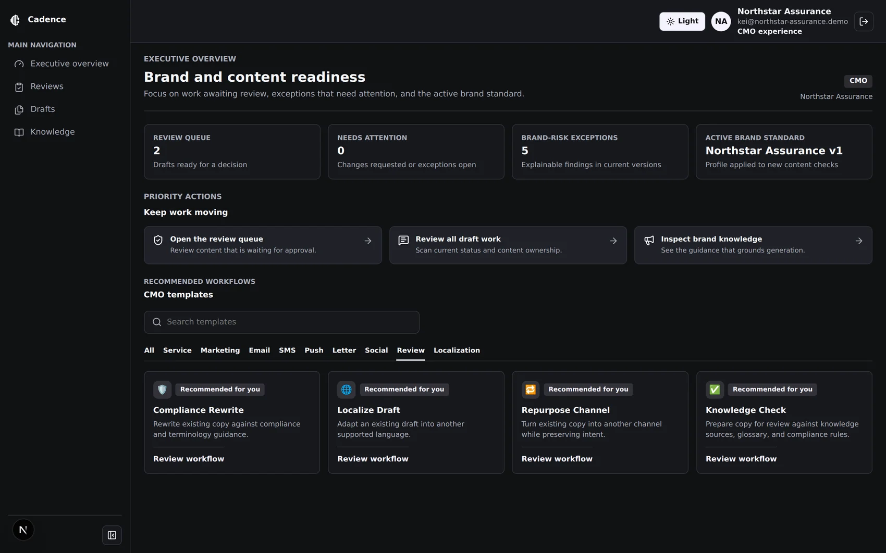
Task: Click the CMO experience label
Action: 769,31
